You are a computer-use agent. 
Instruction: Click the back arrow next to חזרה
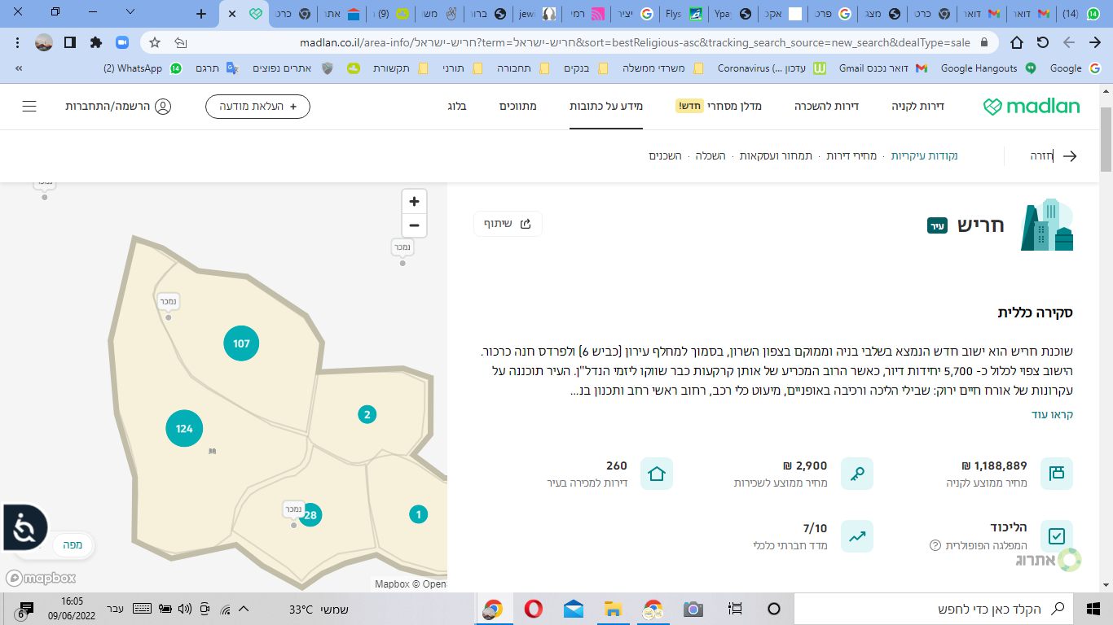pos(1070,156)
